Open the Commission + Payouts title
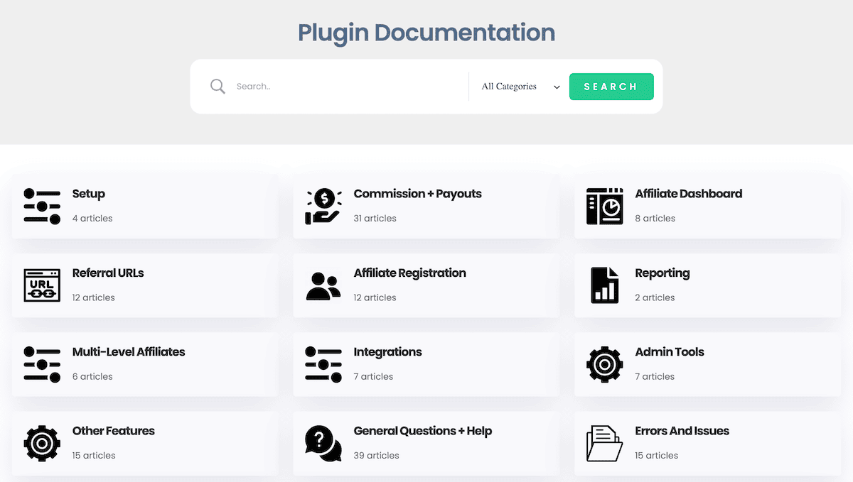The height and width of the screenshot is (482, 853). 418,194
